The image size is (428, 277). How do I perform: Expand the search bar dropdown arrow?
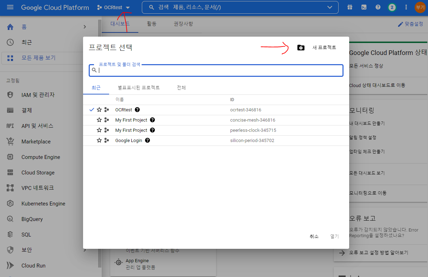[x=330, y=7]
